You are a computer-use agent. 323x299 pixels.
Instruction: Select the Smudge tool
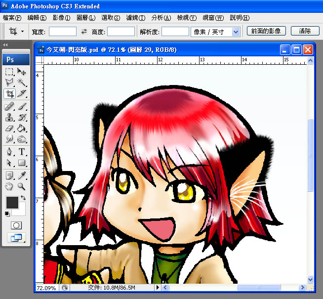point(9,139)
